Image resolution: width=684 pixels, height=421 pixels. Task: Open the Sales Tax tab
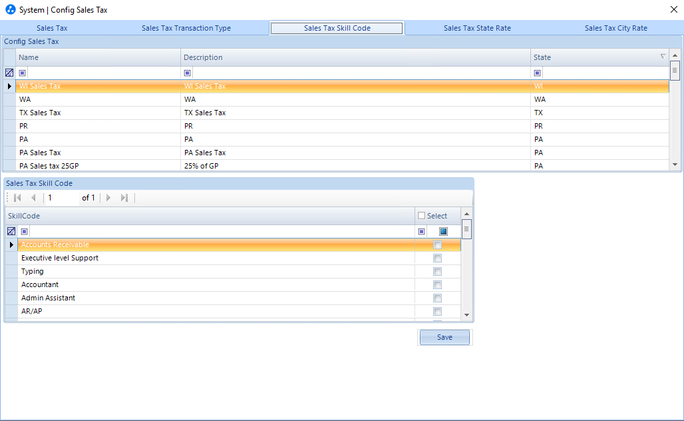point(52,28)
